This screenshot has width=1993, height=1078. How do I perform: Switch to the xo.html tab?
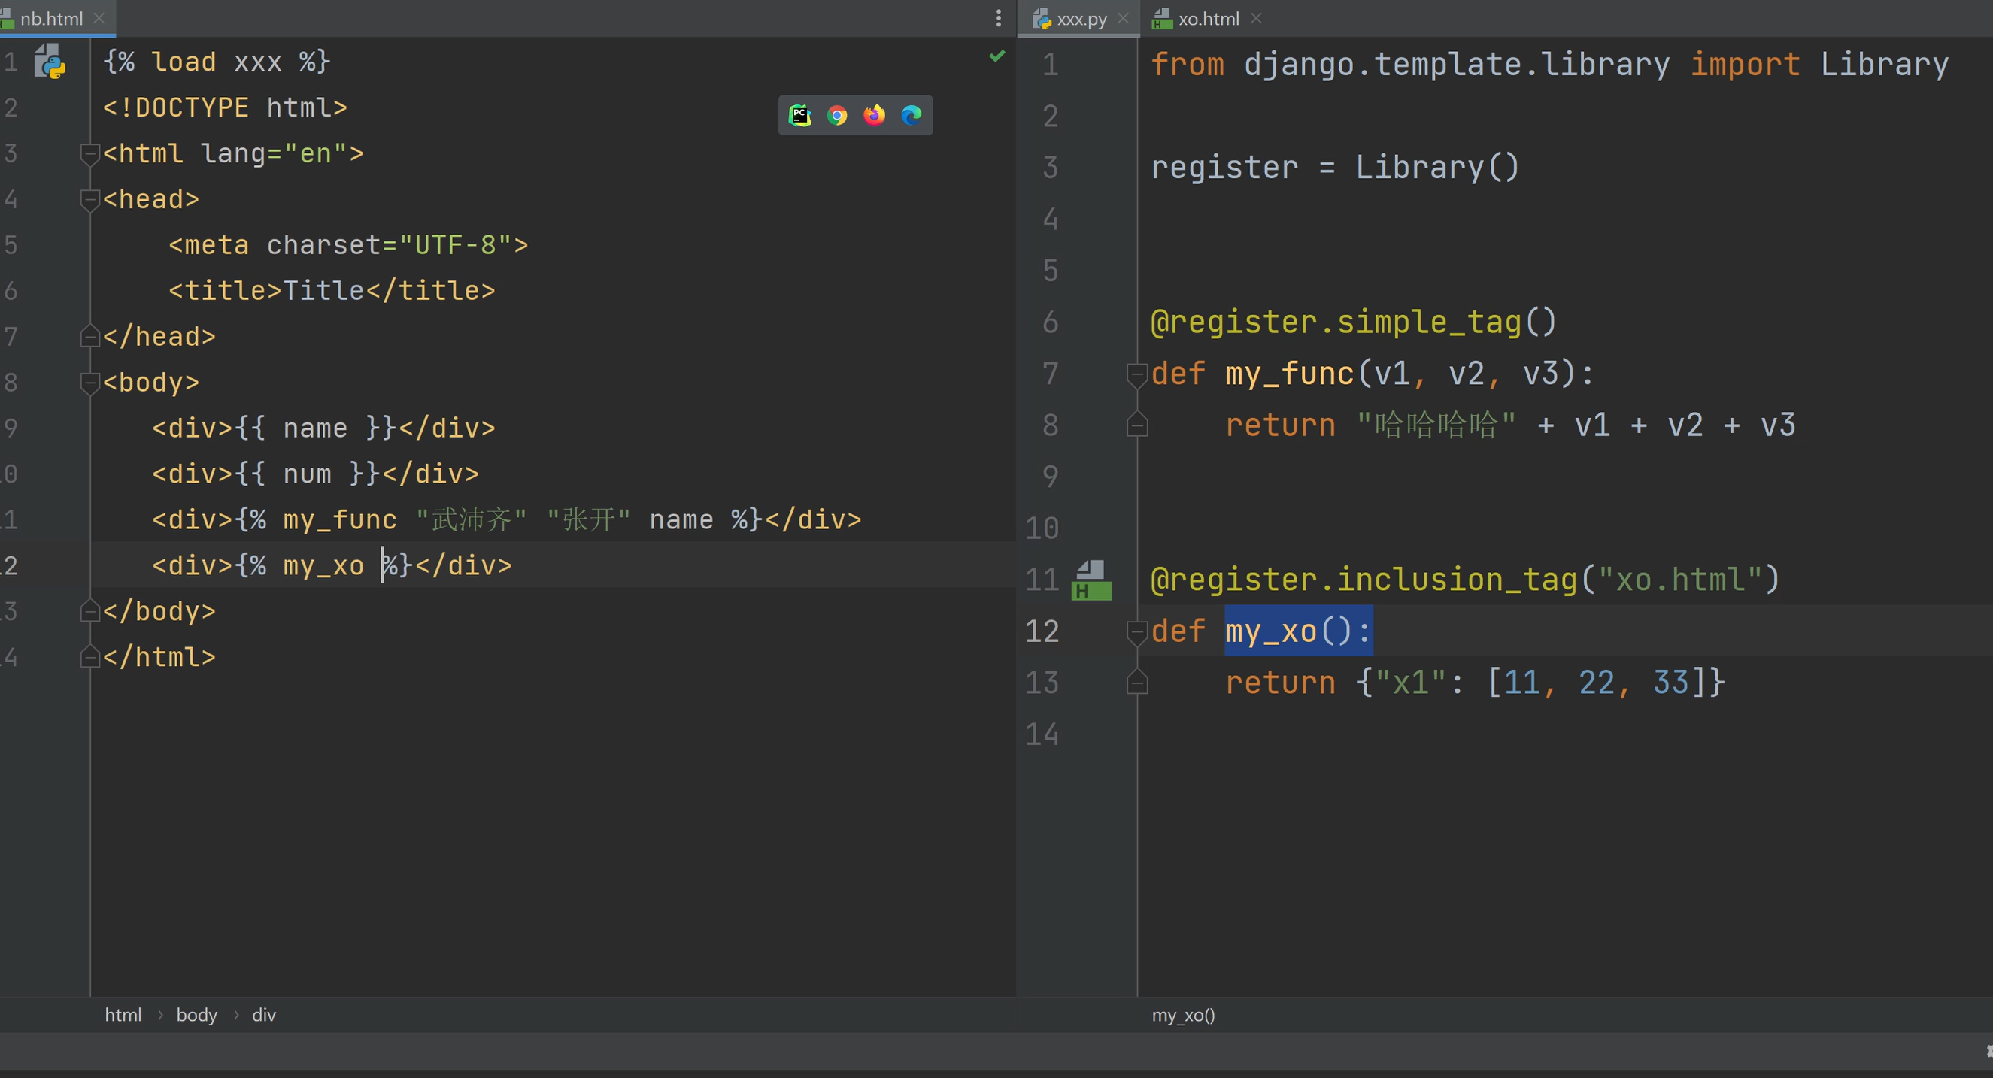coord(1208,19)
